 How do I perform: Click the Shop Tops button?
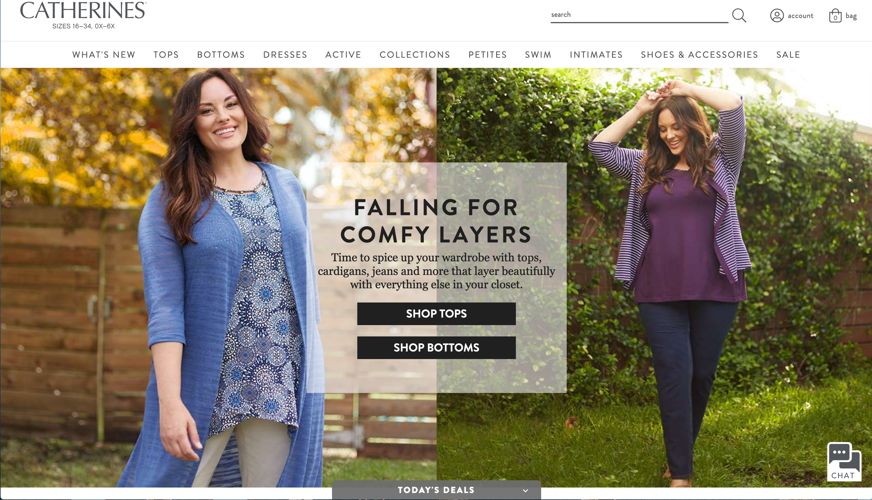(x=436, y=314)
